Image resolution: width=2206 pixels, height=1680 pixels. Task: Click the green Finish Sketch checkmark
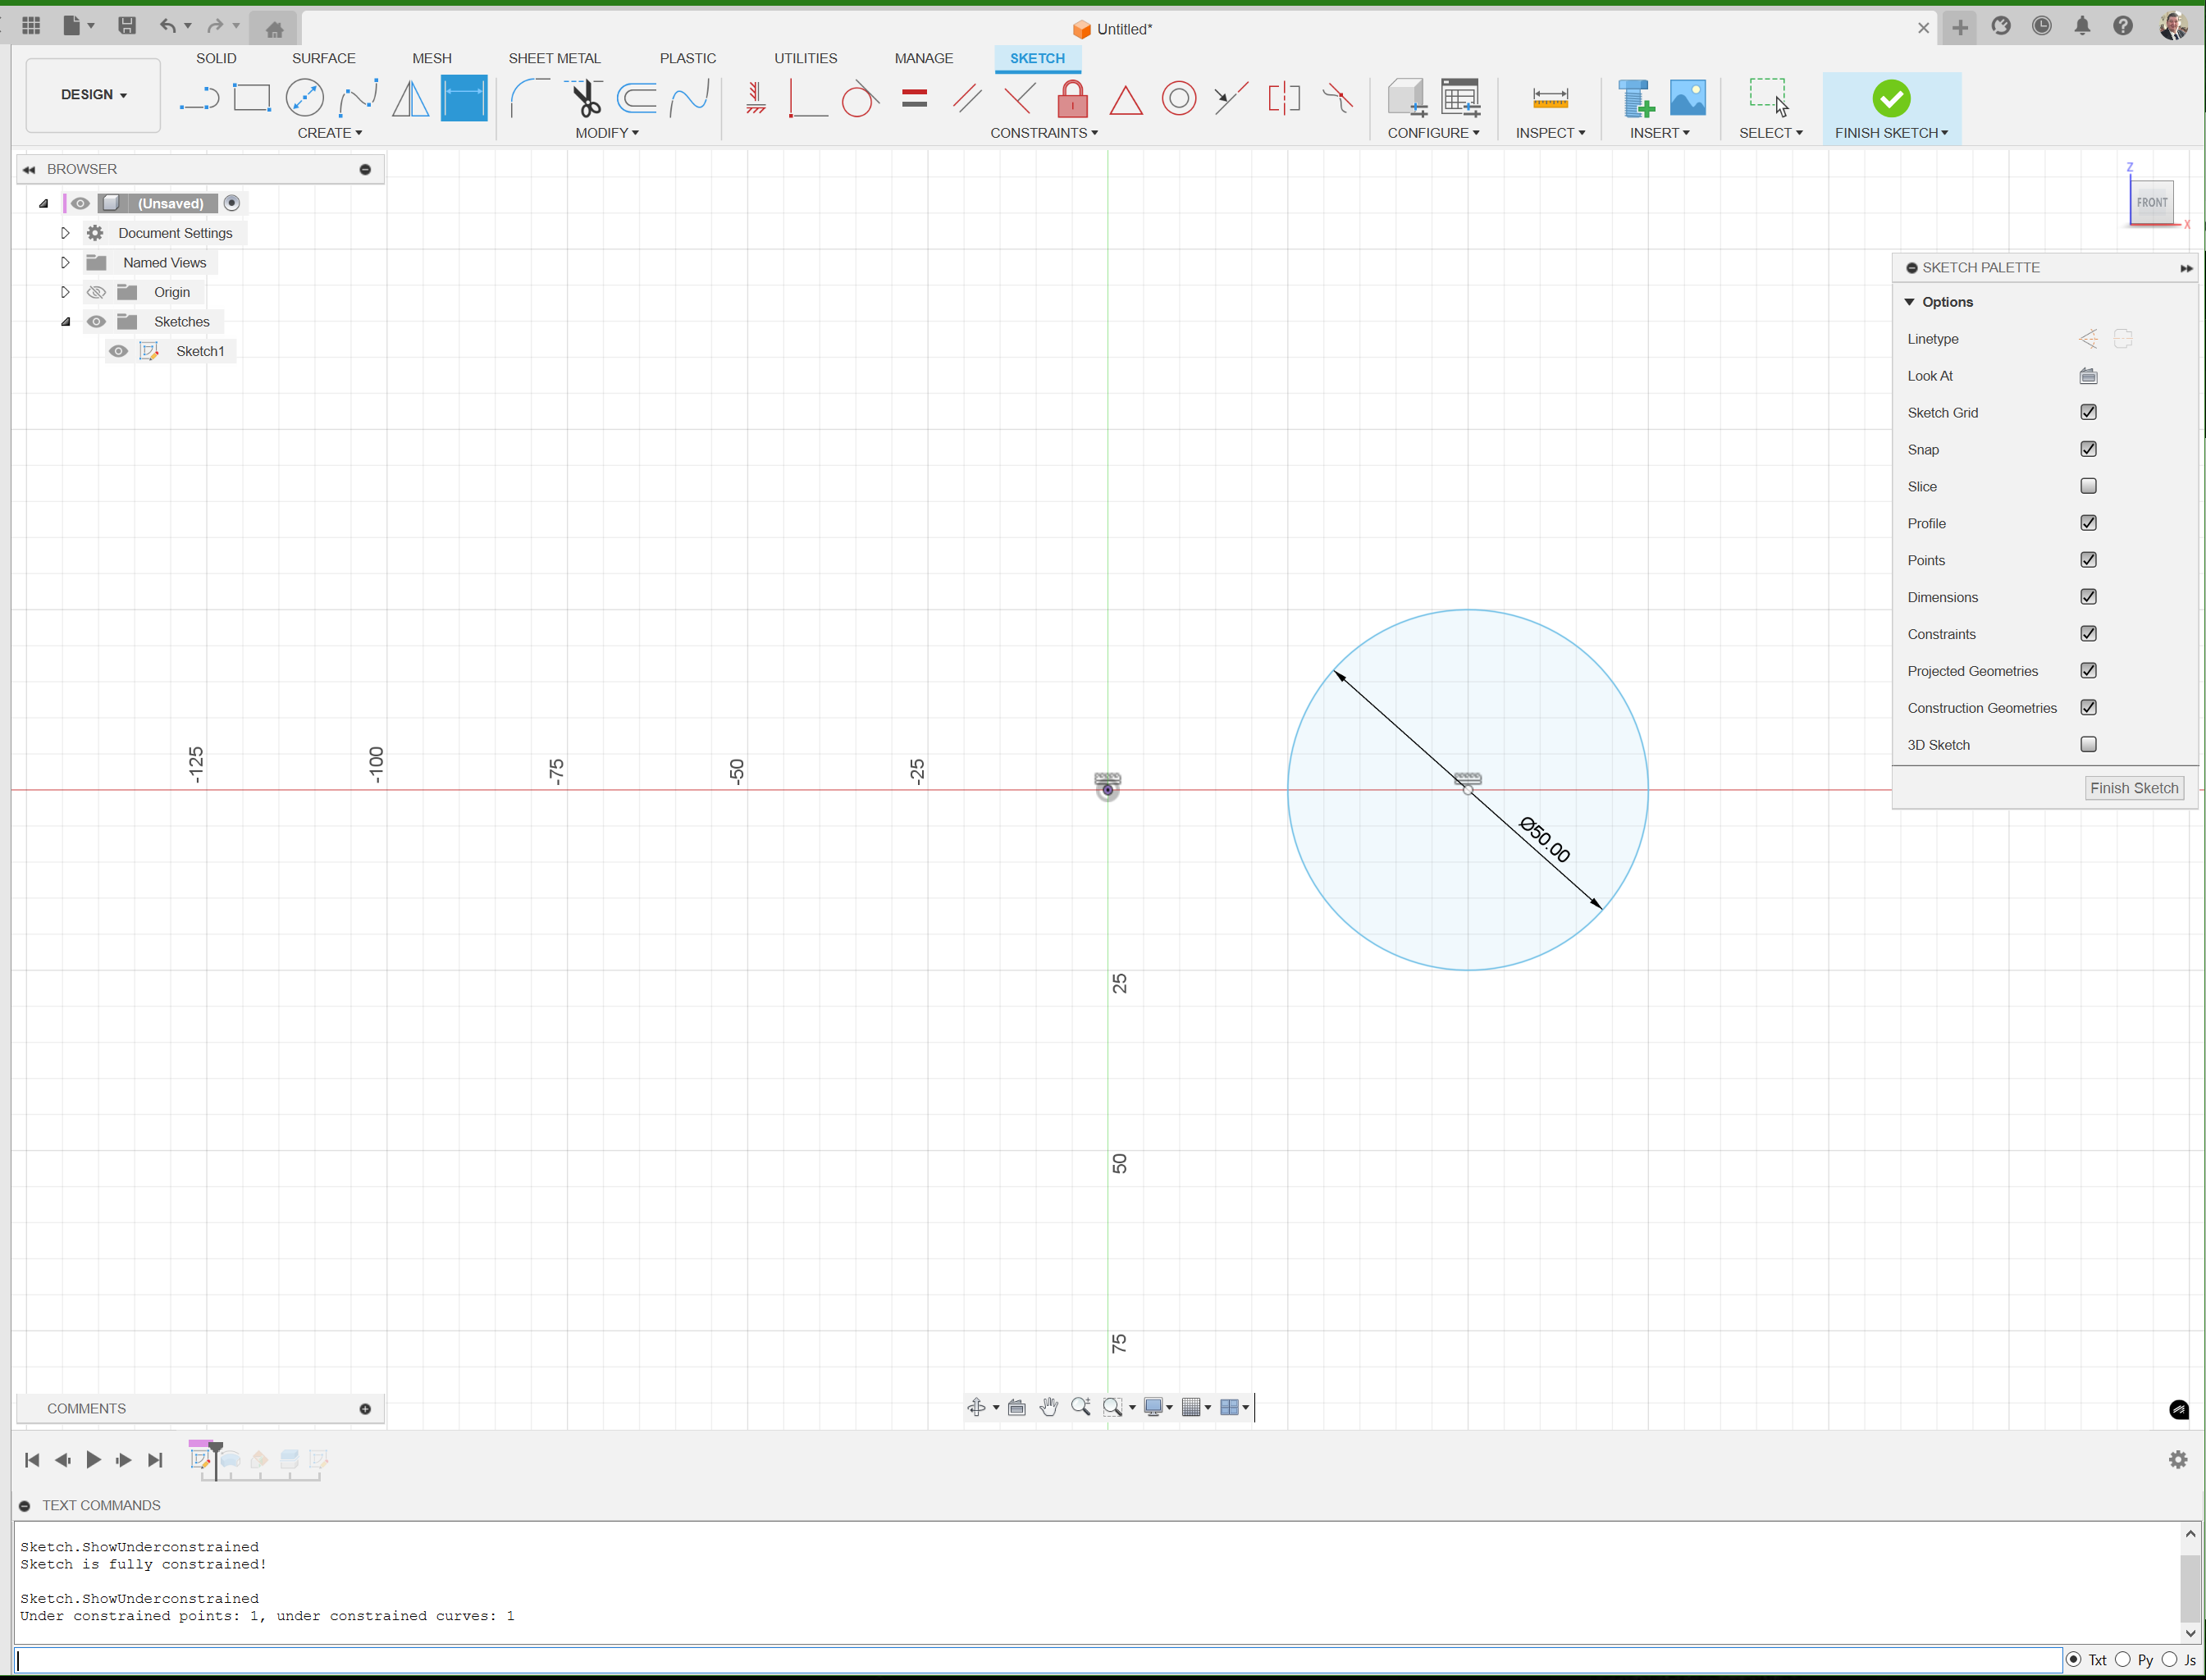point(1890,98)
